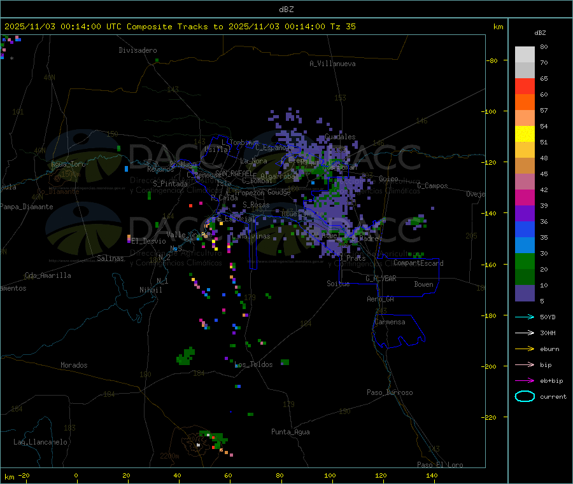This screenshot has height=484, width=573.
Task: Click the G_ALVEAR place label
Action: point(381,279)
